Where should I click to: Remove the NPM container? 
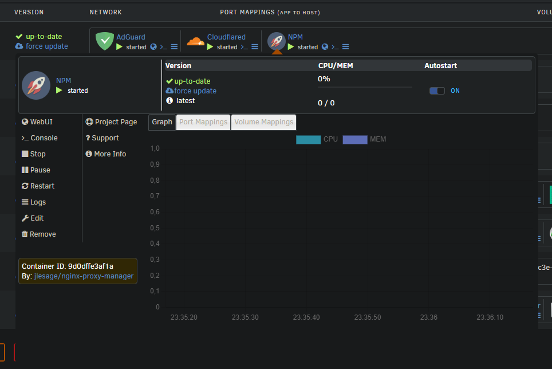[x=39, y=234]
